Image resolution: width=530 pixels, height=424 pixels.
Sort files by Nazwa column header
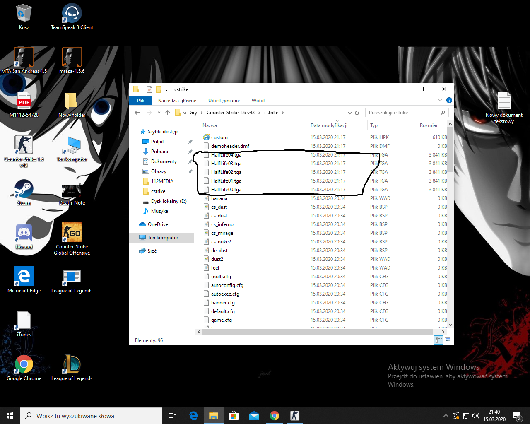pos(210,125)
